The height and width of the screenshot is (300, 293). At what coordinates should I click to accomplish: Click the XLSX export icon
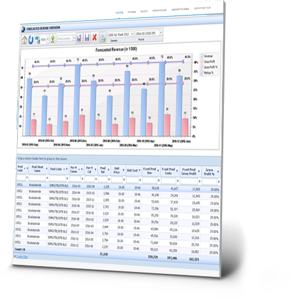tap(38, 39)
